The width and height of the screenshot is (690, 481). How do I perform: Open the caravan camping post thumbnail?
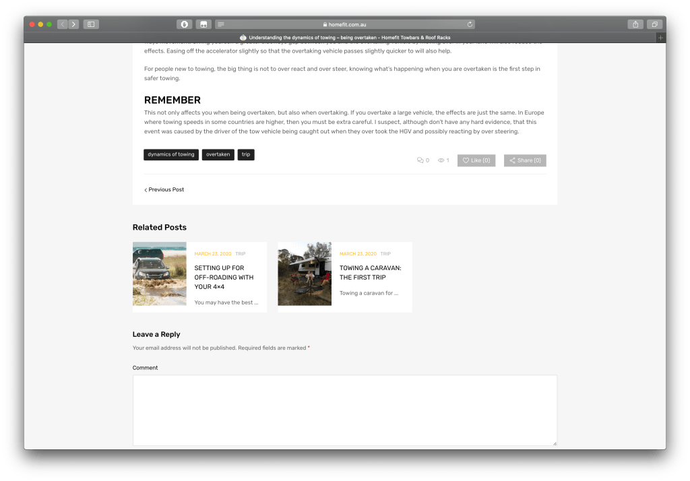click(305, 274)
